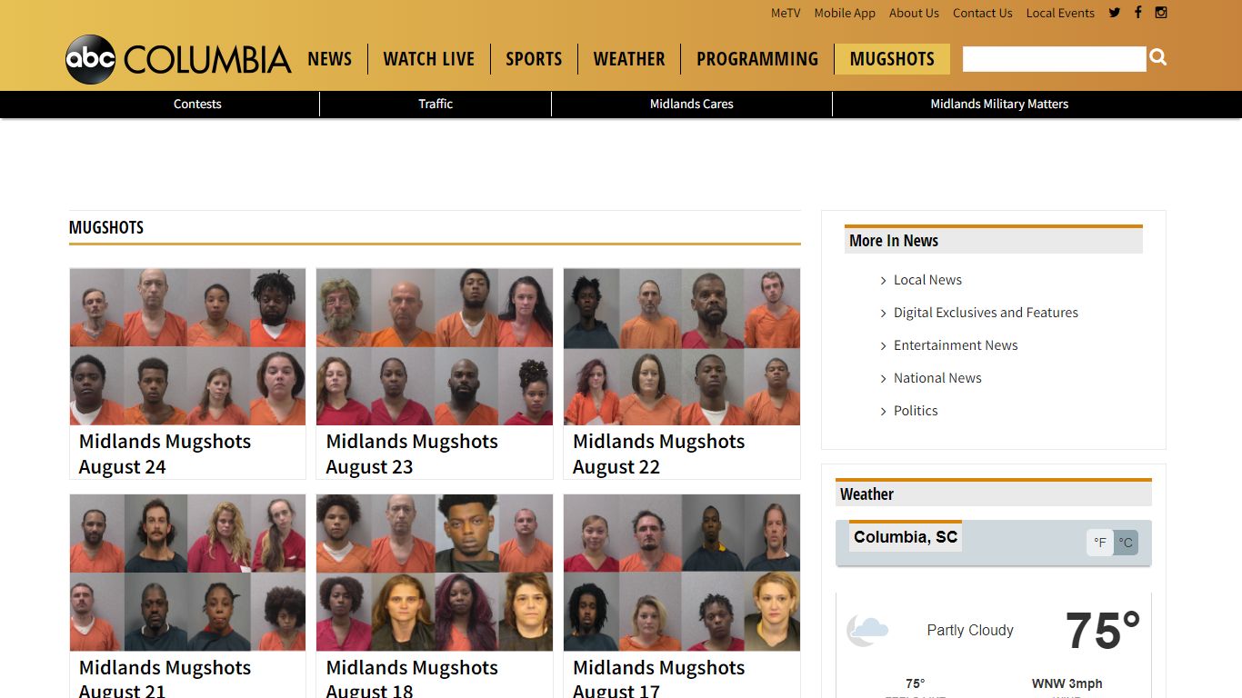Click the Midlands Mugshots August 23 title

click(412, 454)
